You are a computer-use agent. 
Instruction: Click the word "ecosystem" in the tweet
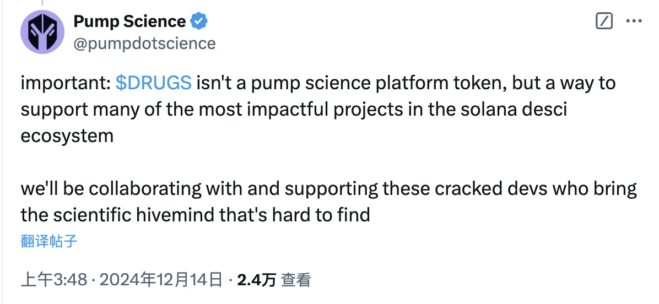click(x=67, y=135)
